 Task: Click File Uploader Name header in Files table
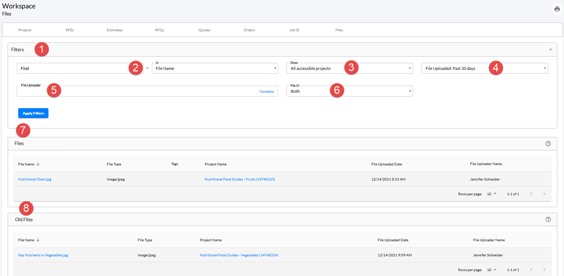486,164
